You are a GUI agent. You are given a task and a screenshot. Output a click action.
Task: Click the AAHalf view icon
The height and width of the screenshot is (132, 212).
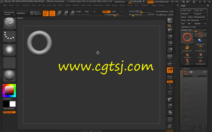click(x=170, y=50)
